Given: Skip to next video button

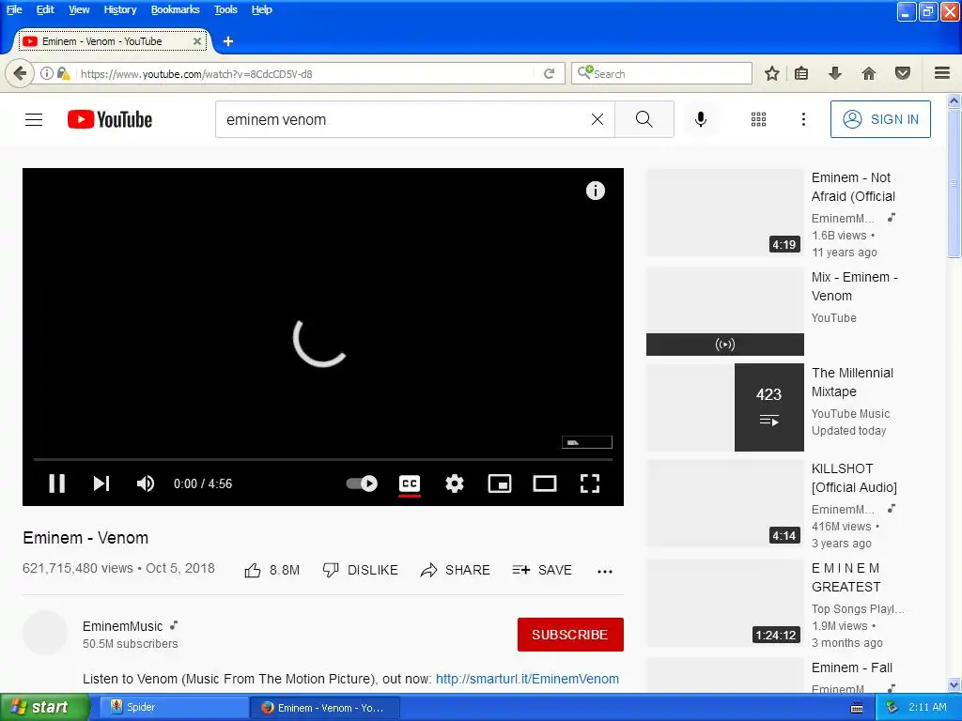Looking at the screenshot, I should coord(101,483).
